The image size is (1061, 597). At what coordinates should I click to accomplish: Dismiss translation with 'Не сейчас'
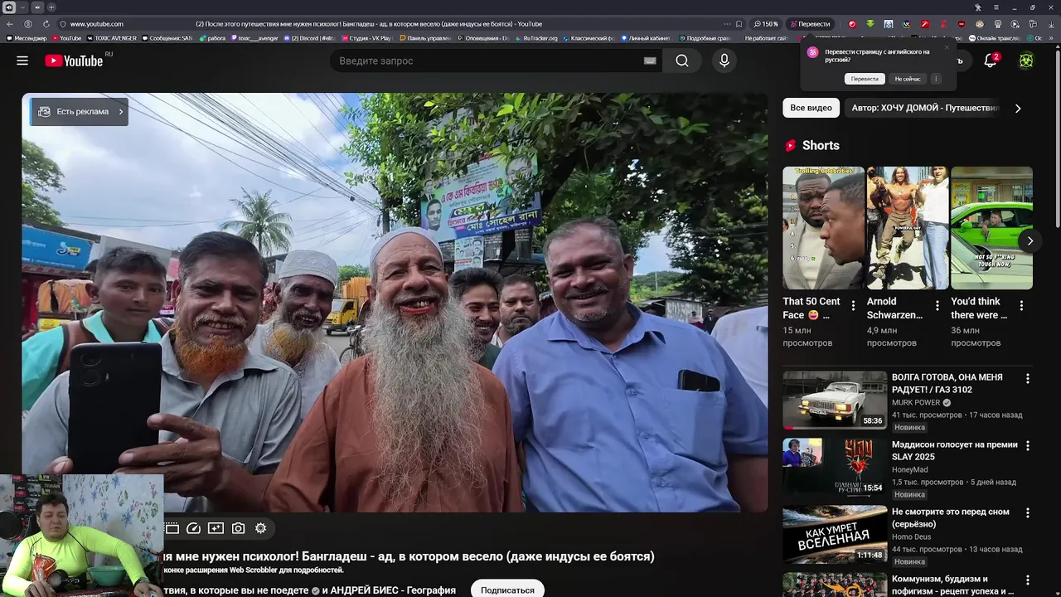[908, 79]
